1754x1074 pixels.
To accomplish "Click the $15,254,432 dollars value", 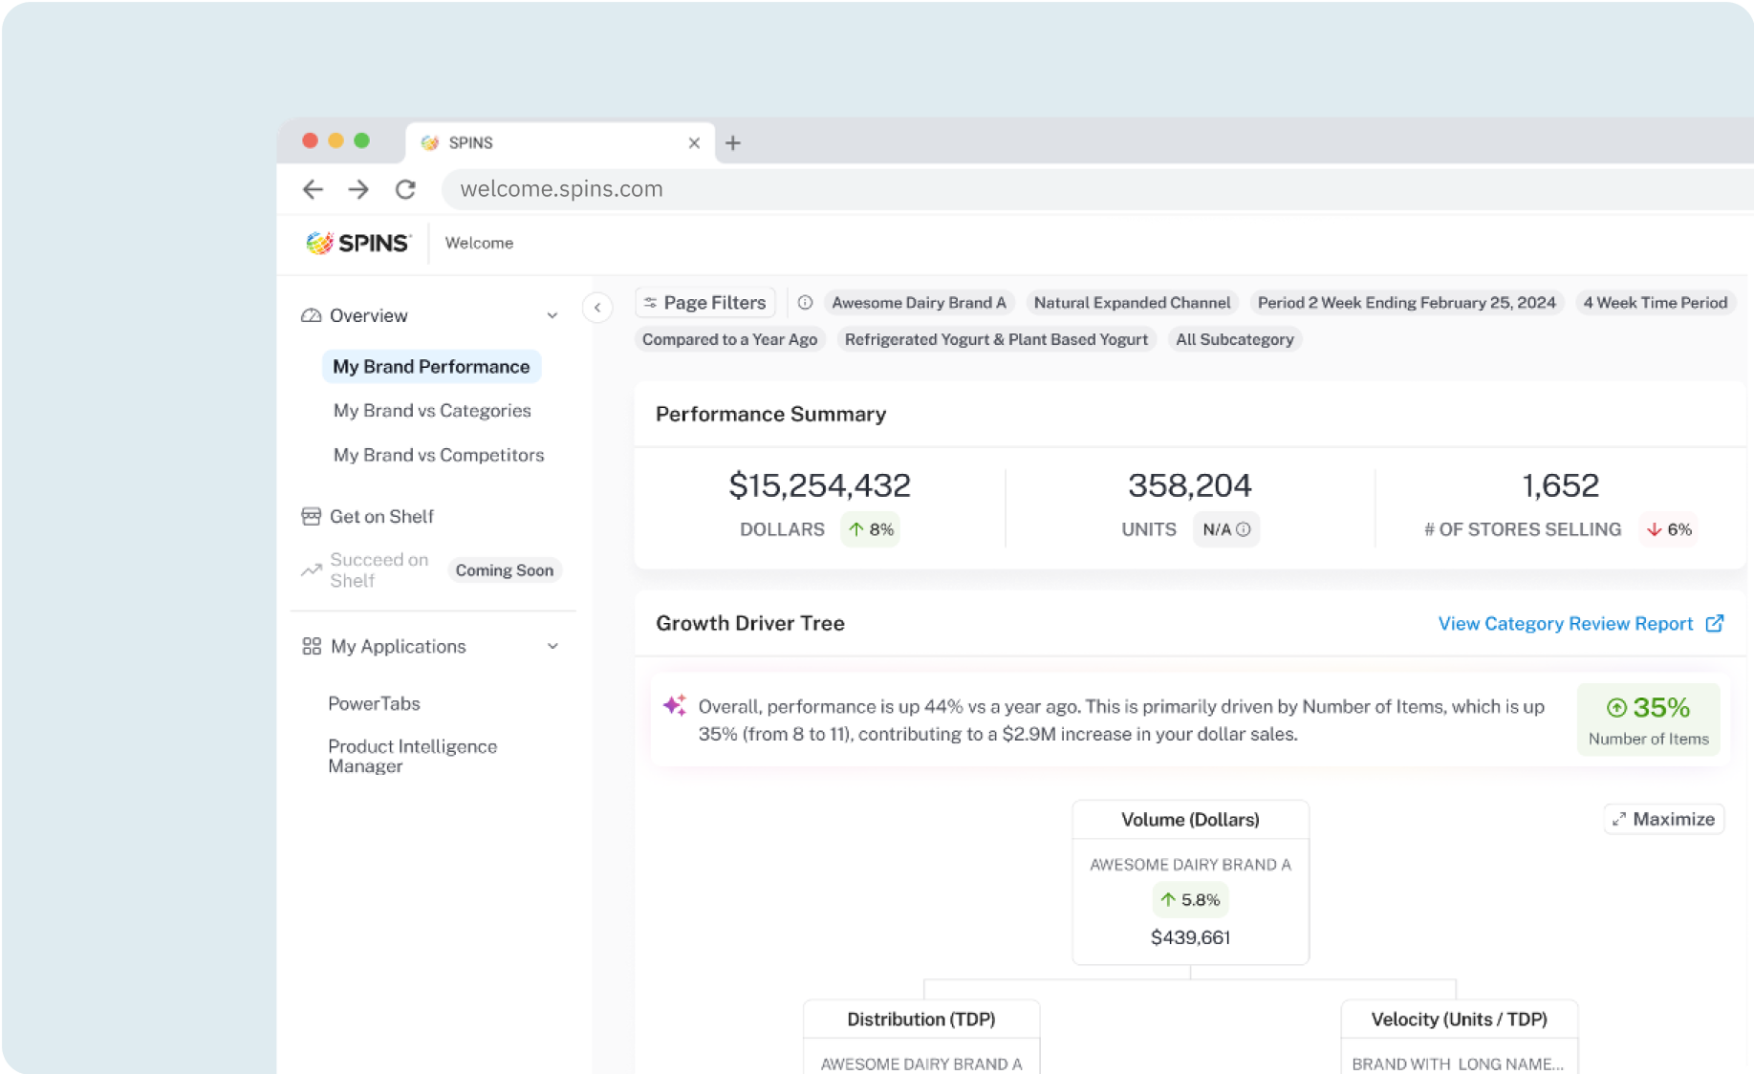I will coord(819,485).
